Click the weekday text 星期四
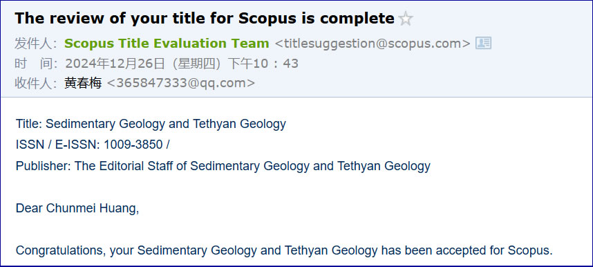 (x=197, y=63)
